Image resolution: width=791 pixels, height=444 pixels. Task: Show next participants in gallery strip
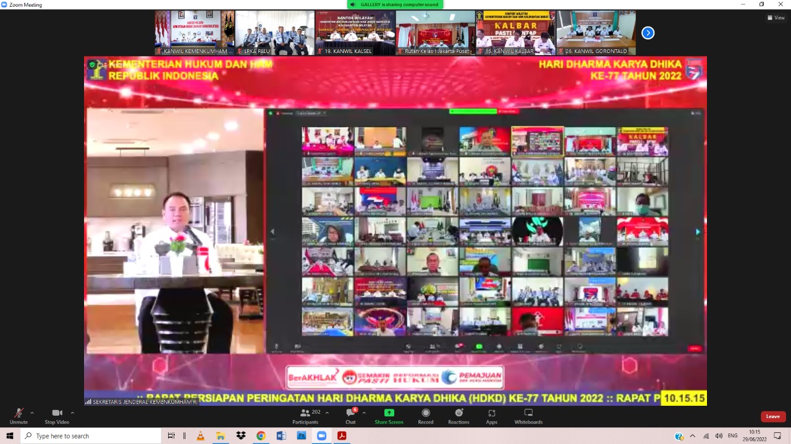[648, 33]
